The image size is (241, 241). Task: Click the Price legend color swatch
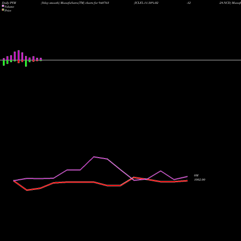[x=3, y=10]
